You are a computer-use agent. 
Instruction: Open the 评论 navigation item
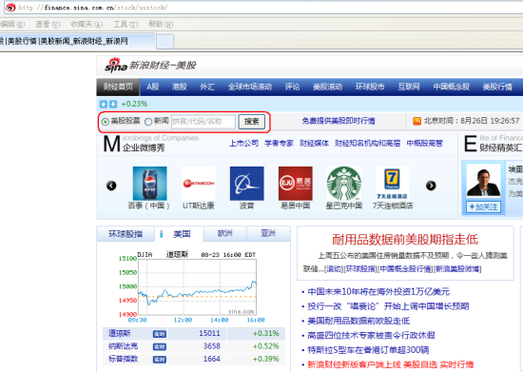point(292,87)
